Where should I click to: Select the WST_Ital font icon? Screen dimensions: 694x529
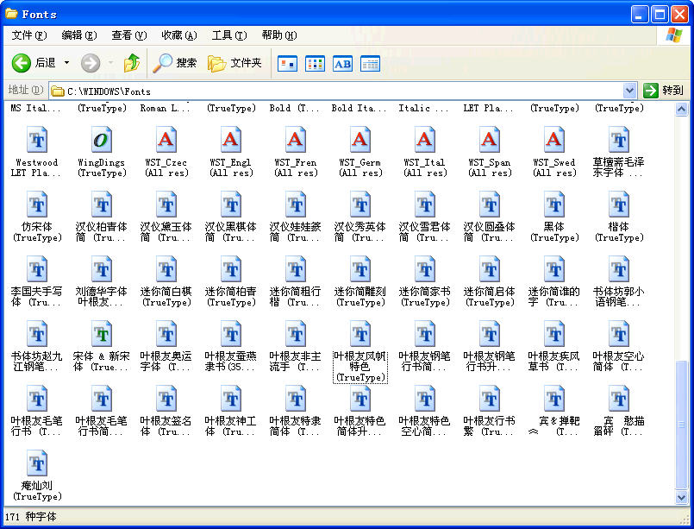click(x=425, y=140)
